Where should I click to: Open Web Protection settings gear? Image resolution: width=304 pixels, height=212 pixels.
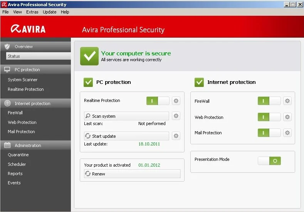pyautogui.click(x=287, y=117)
